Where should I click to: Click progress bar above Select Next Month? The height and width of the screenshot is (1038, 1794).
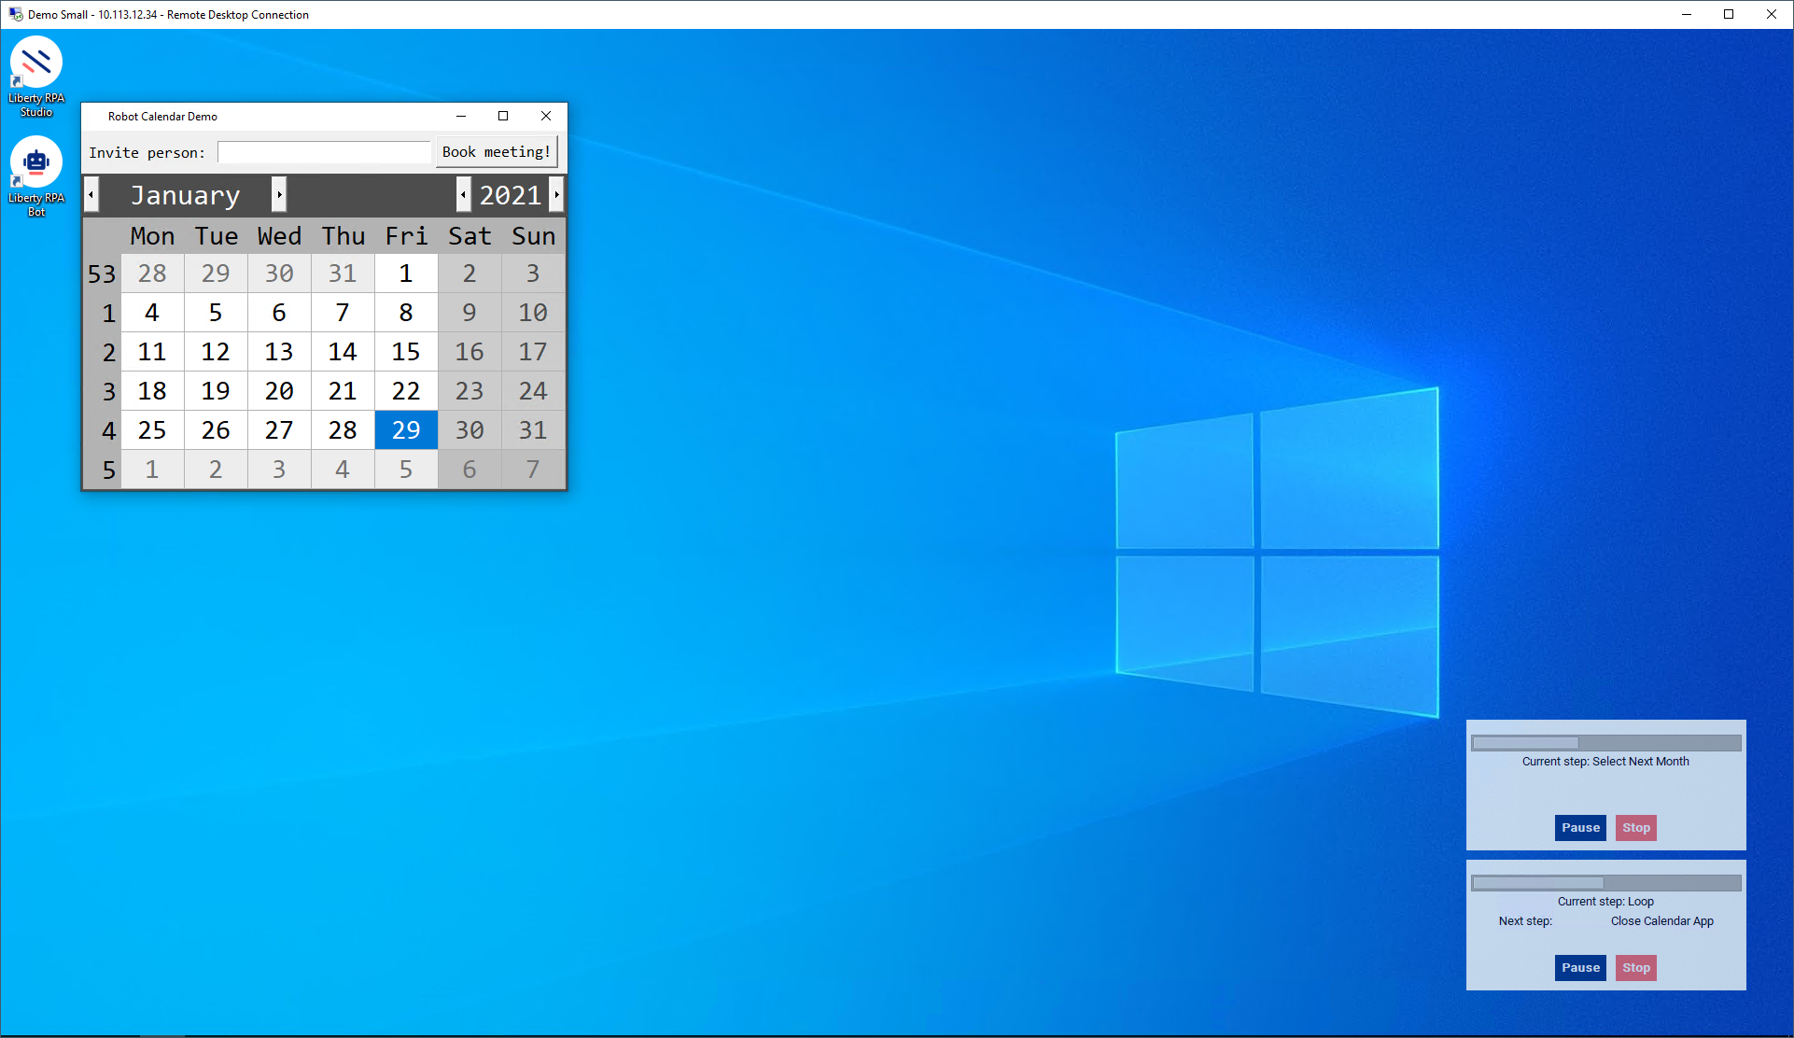(x=1605, y=743)
